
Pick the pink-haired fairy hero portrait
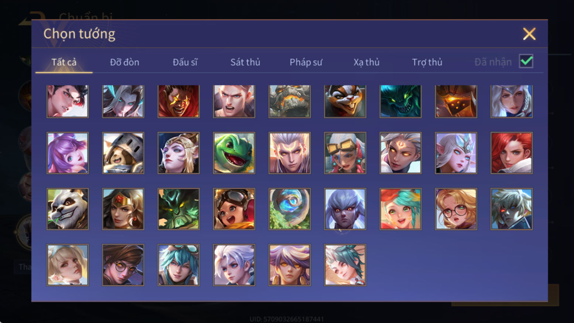[68, 153]
